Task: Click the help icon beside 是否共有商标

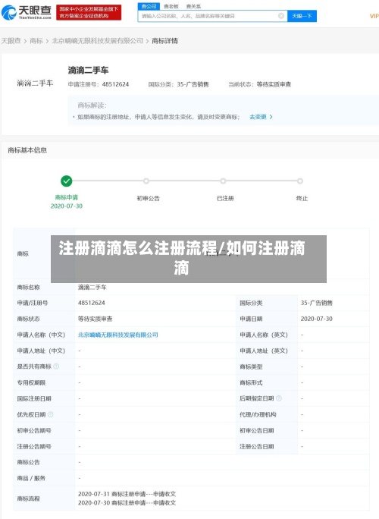Action: click(x=56, y=366)
